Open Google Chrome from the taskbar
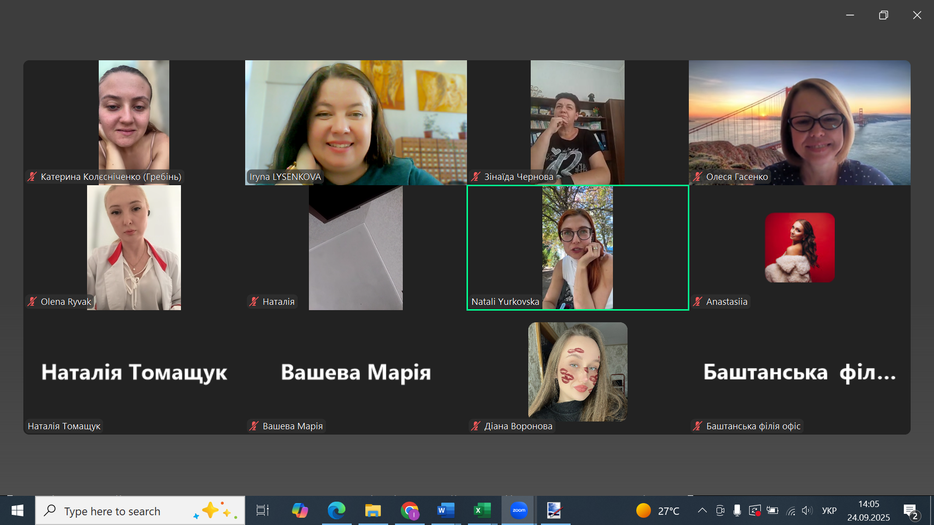The width and height of the screenshot is (934, 525). [410, 510]
